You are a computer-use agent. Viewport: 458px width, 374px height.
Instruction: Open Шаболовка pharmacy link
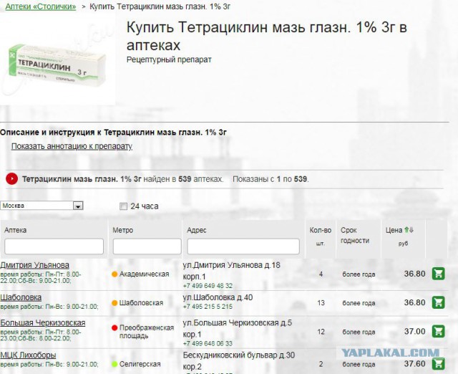click(x=21, y=297)
